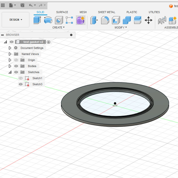Open the Redo history dropdown arrow
This screenshot has width=178, height=178.
(x=45, y=5)
